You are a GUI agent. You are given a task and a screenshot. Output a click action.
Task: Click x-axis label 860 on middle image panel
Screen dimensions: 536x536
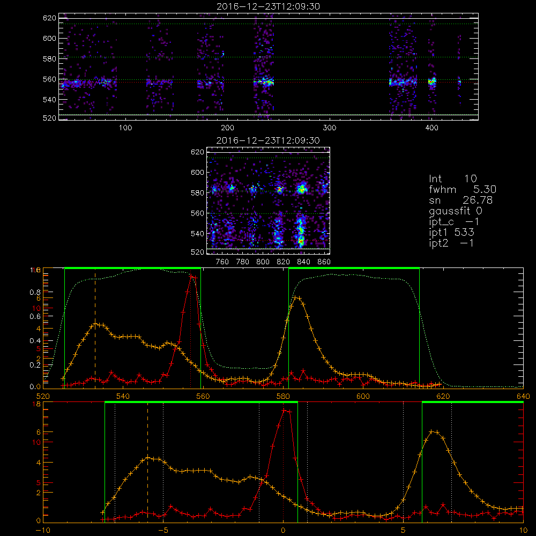coord(324,262)
